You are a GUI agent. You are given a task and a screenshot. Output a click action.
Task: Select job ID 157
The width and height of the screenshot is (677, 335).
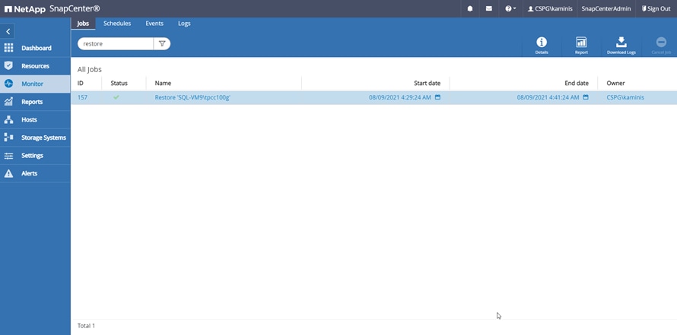tap(82, 97)
